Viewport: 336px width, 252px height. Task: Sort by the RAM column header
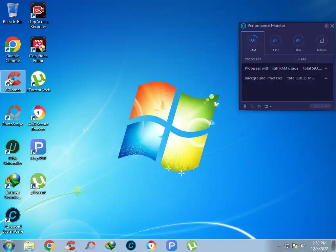(x=302, y=59)
